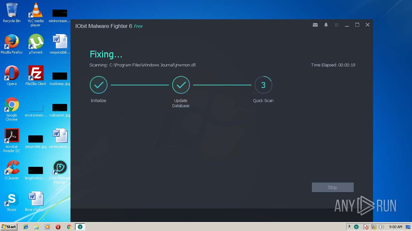Click IObit Malware Fighter taskbar button

80,227
